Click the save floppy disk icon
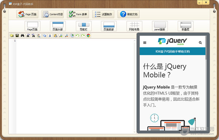The image size is (219, 140). pyautogui.click(x=17, y=36)
